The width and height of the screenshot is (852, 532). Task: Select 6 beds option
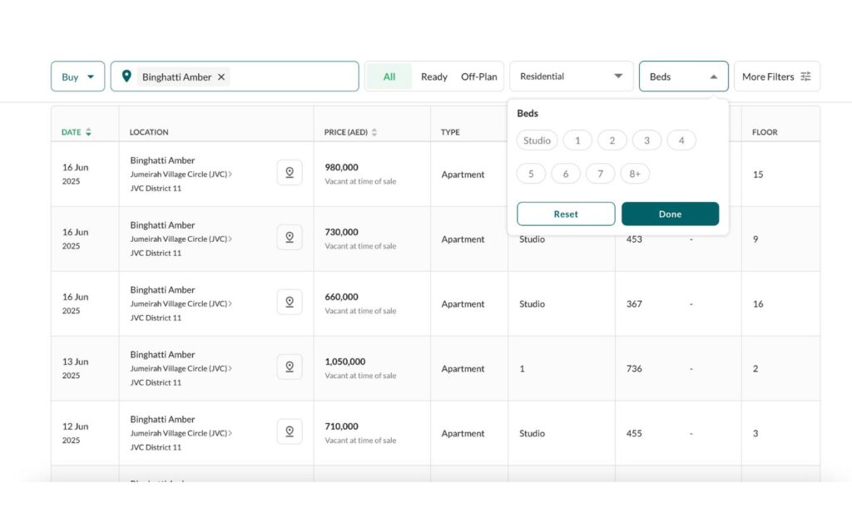[566, 174]
